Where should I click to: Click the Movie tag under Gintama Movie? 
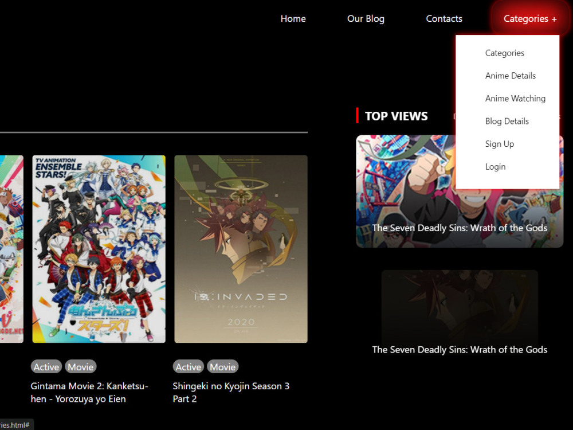[81, 367]
